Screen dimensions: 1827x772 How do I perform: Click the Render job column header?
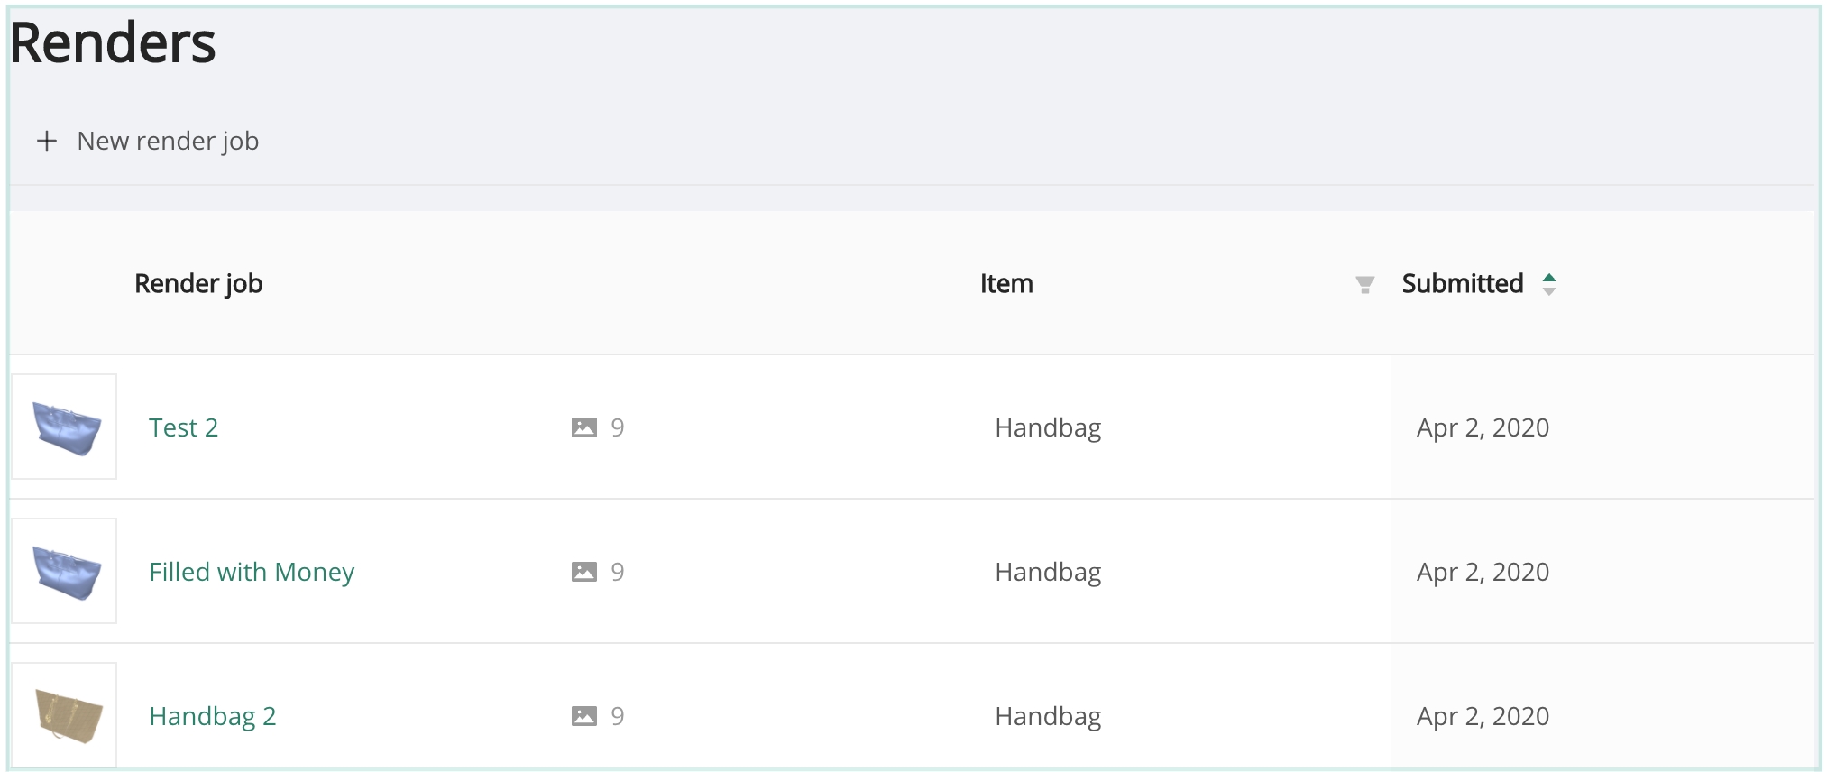198,284
